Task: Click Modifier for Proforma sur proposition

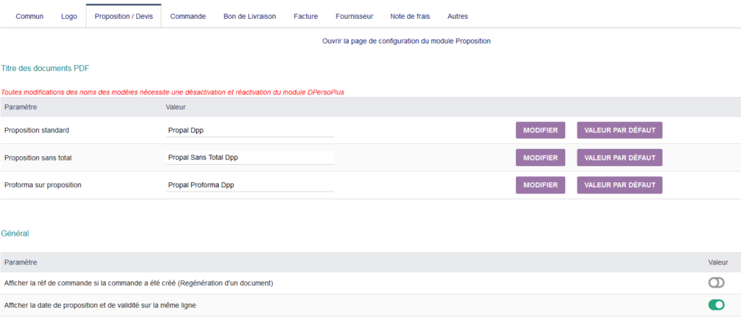Action: click(x=540, y=185)
